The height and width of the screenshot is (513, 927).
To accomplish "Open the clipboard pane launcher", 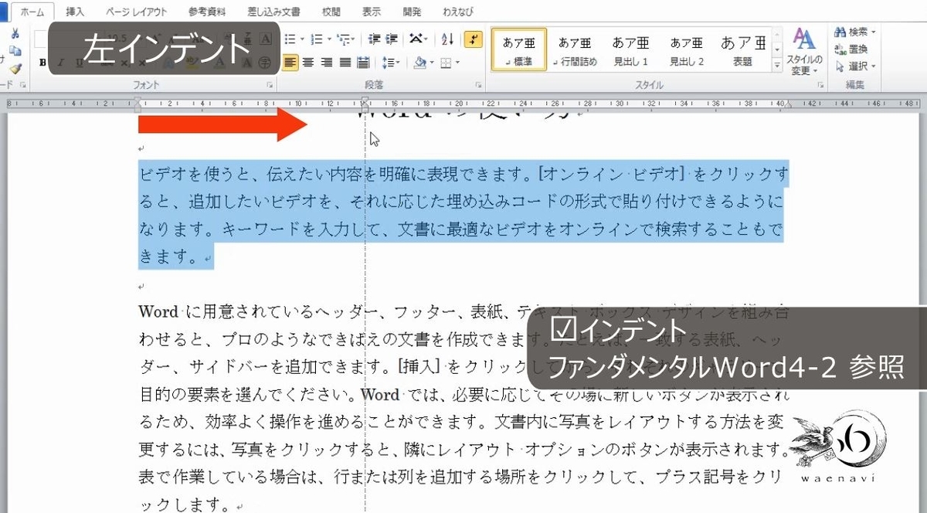I will coord(22,85).
